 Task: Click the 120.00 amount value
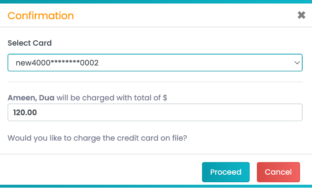(25, 113)
